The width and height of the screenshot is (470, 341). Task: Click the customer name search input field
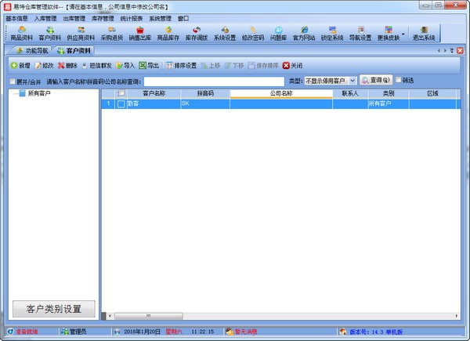(x=213, y=81)
